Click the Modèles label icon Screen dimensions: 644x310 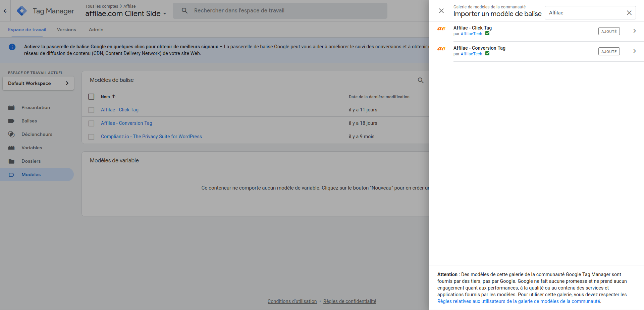[11, 174]
